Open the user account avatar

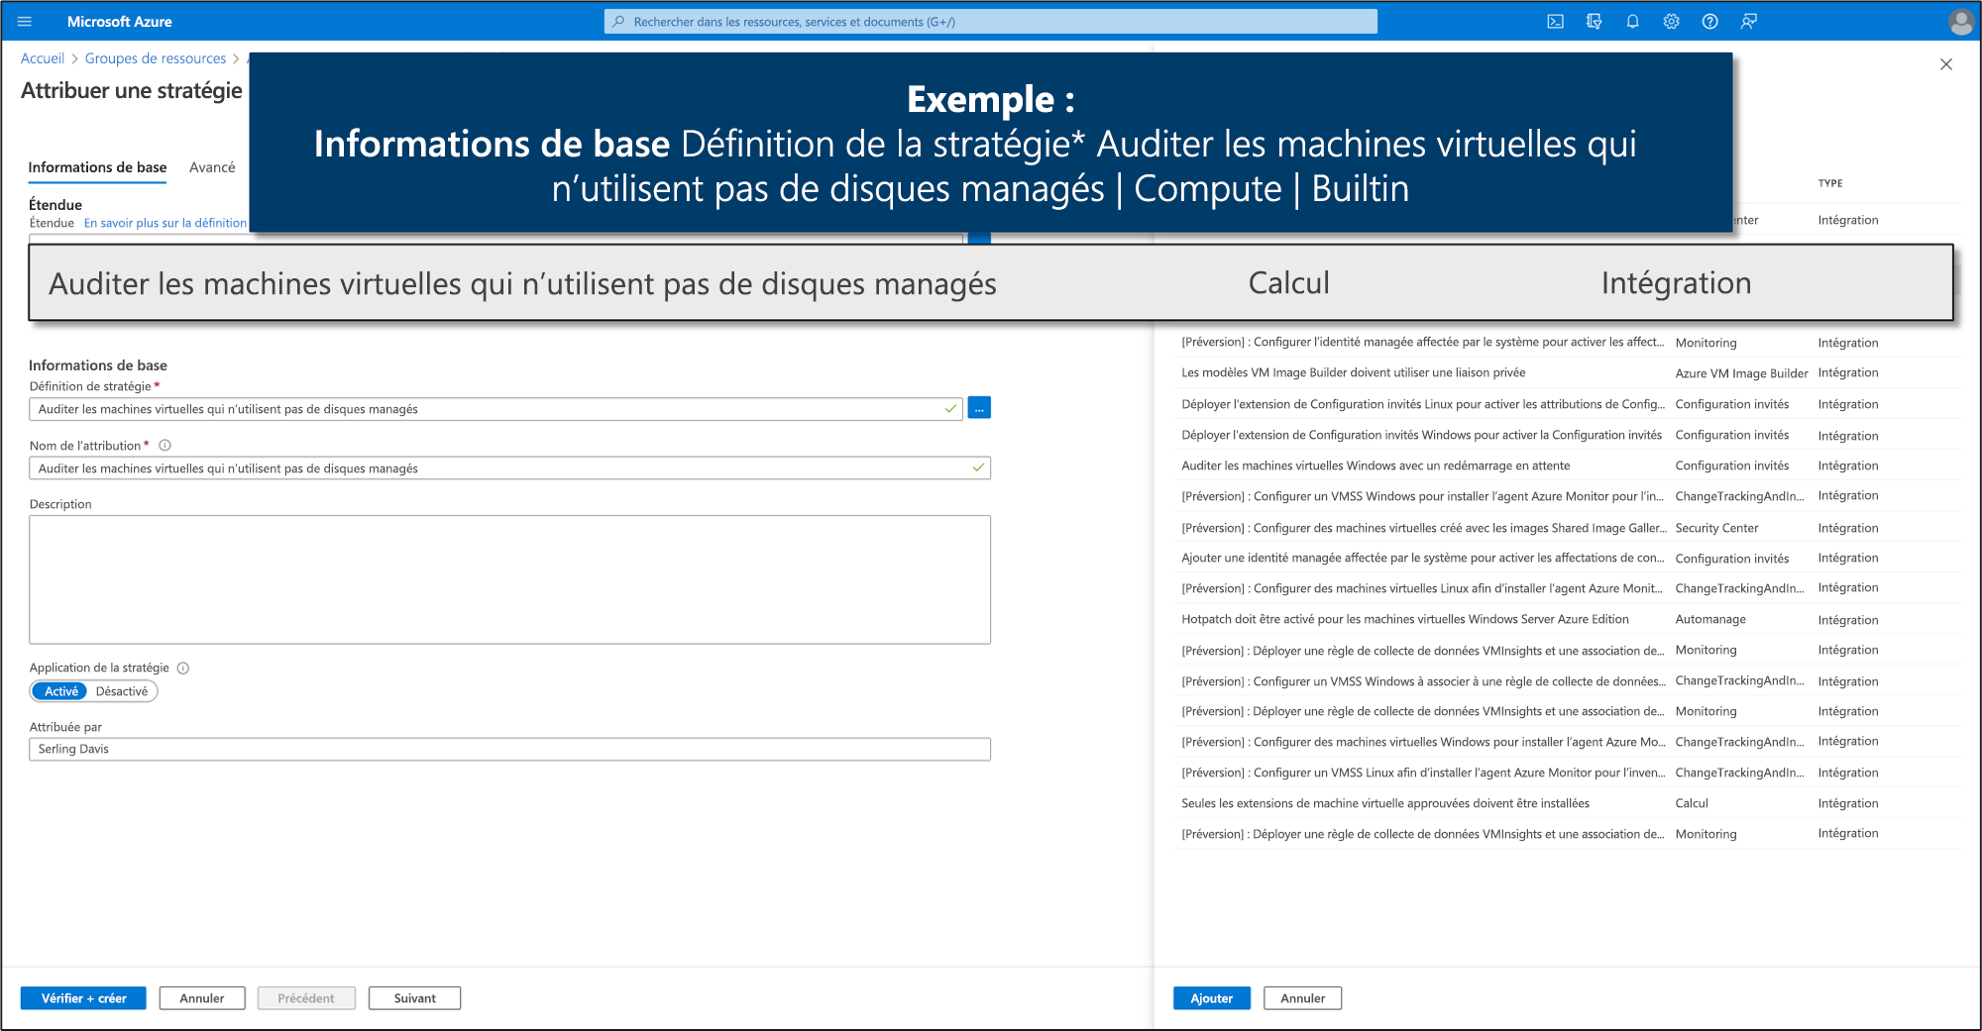point(1959,21)
